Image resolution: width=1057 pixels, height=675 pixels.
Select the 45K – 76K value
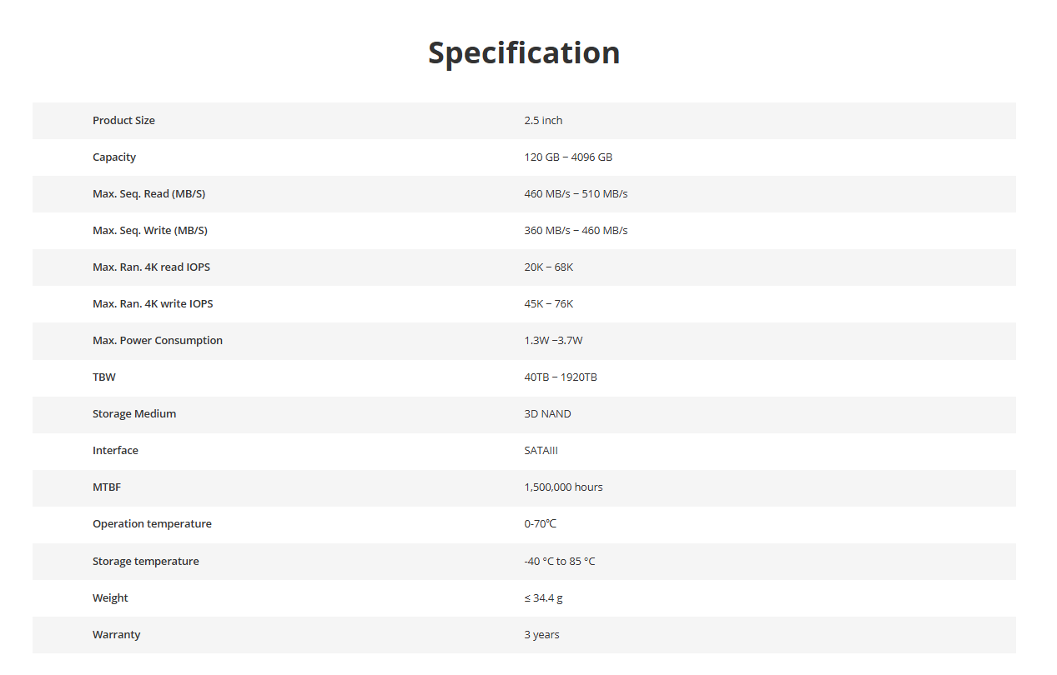549,304
